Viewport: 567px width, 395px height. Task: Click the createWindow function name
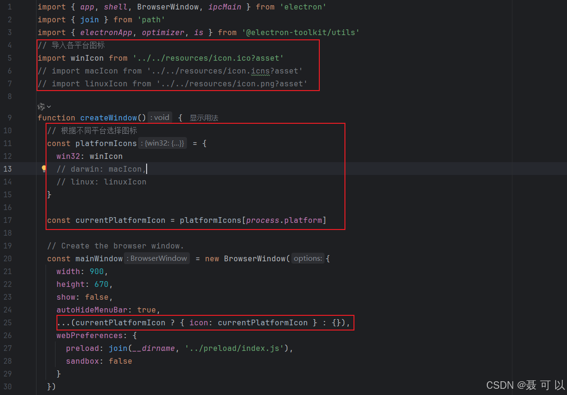tap(109, 118)
